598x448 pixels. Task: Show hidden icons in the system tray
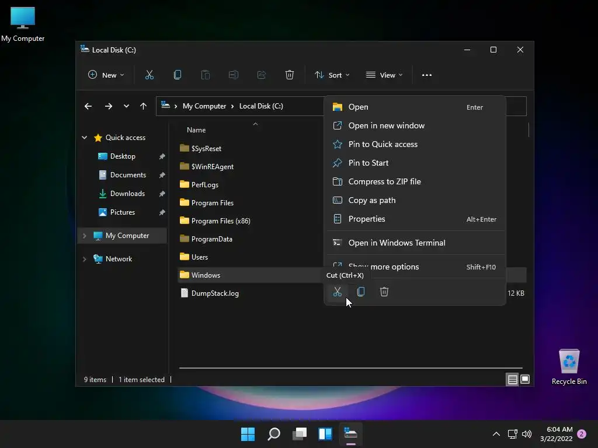pos(496,434)
